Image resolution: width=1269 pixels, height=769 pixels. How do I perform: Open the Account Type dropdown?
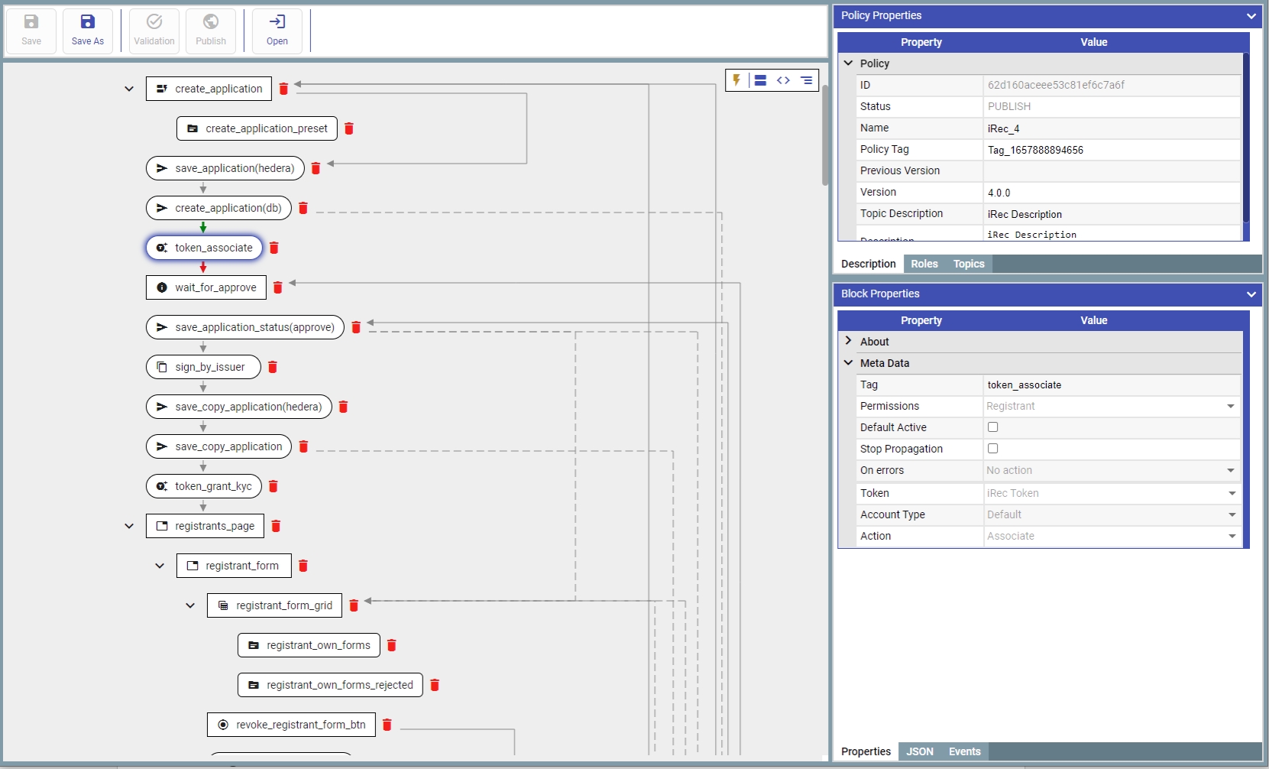(1110, 514)
